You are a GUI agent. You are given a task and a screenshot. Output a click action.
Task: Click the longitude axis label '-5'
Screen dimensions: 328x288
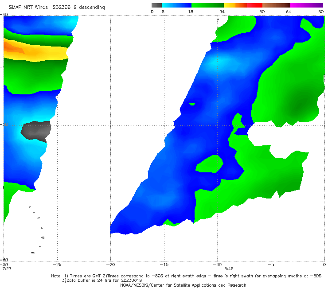pyautogui.click(x=271, y=265)
